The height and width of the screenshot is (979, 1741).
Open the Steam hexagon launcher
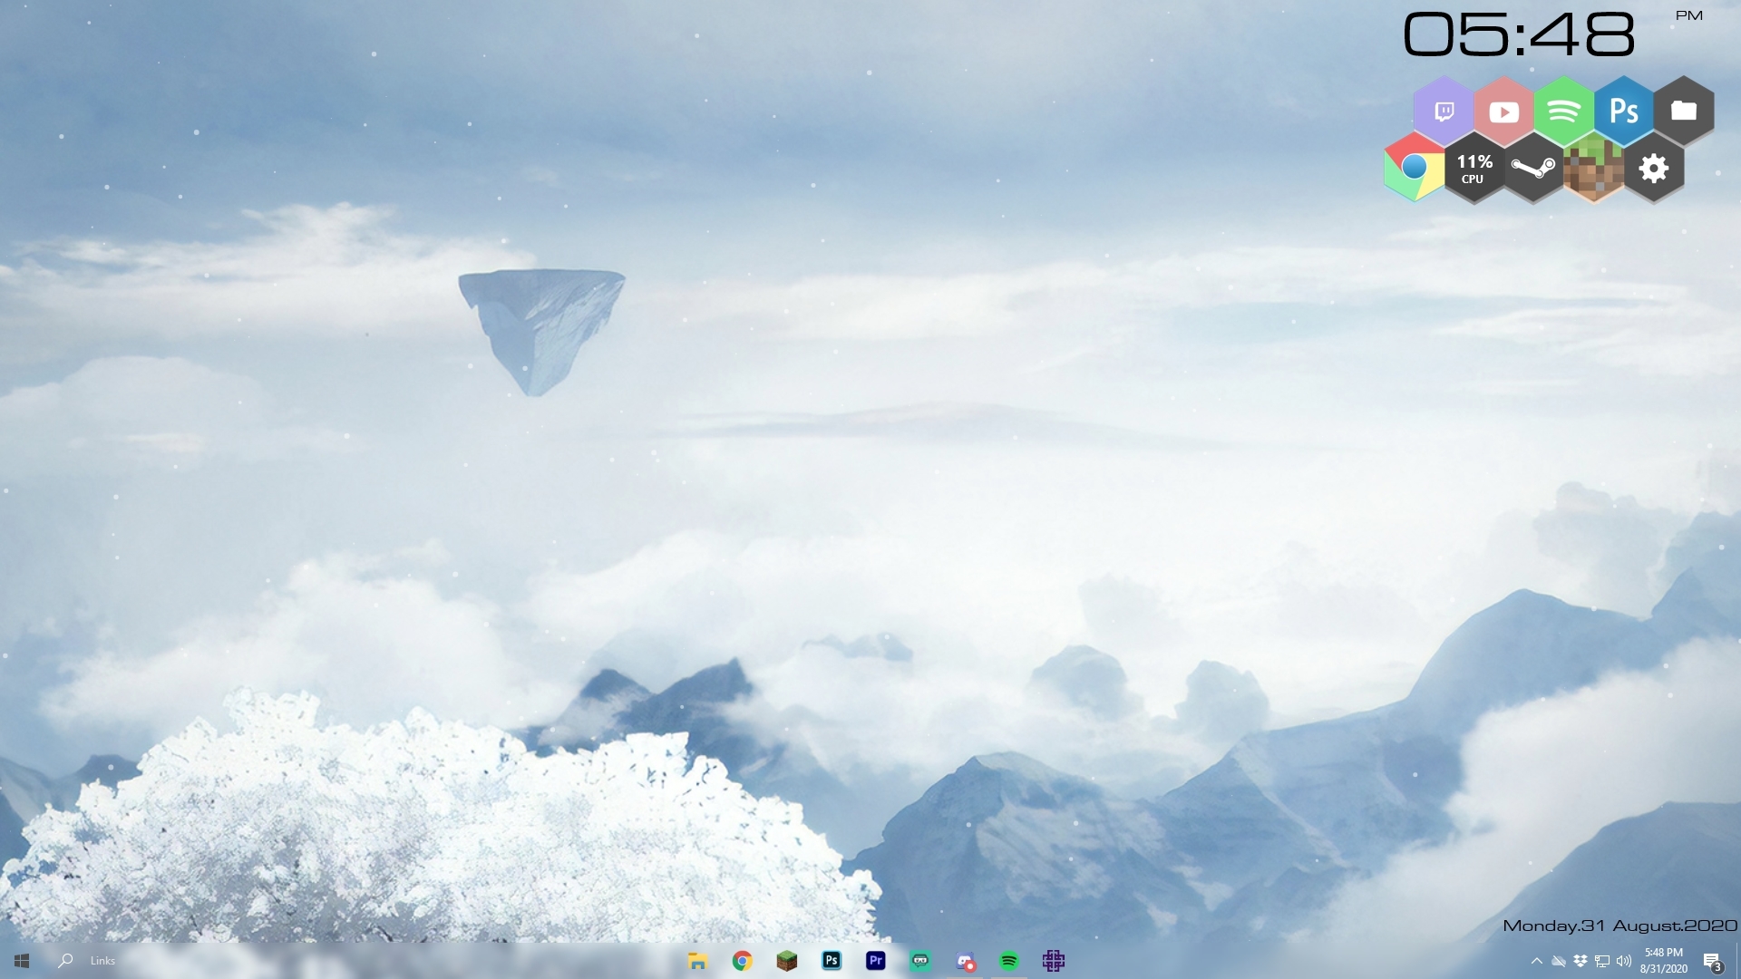[x=1533, y=169]
